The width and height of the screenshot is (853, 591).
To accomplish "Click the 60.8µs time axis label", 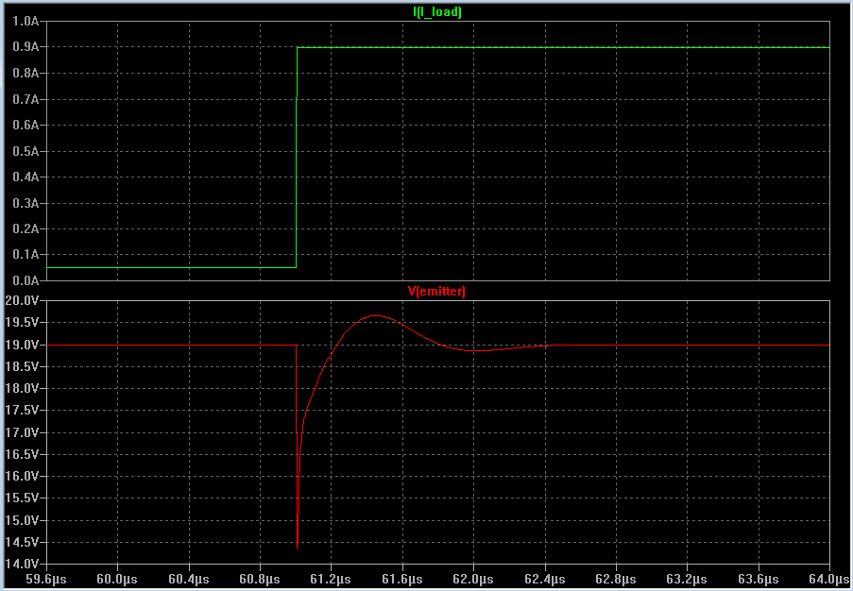I will pos(260,579).
